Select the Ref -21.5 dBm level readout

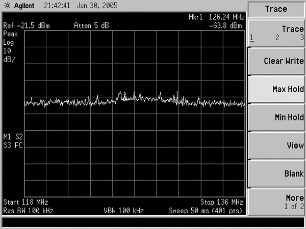tap(25, 25)
